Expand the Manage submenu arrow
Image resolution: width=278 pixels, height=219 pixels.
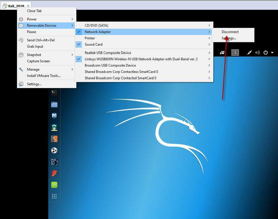(x=72, y=69)
